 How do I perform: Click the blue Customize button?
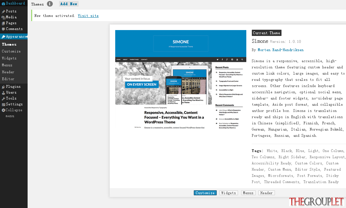point(205,193)
